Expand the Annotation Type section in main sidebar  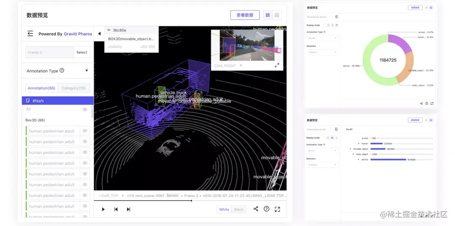click(x=86, y=71)
